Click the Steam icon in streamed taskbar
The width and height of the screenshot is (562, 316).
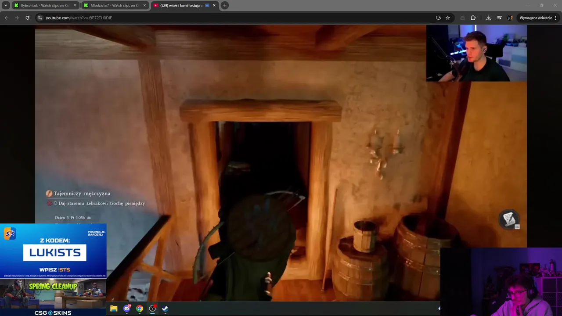[165, 309]
